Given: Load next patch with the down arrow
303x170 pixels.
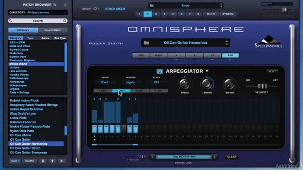Looking at the screenshot, I should point(43,161).
